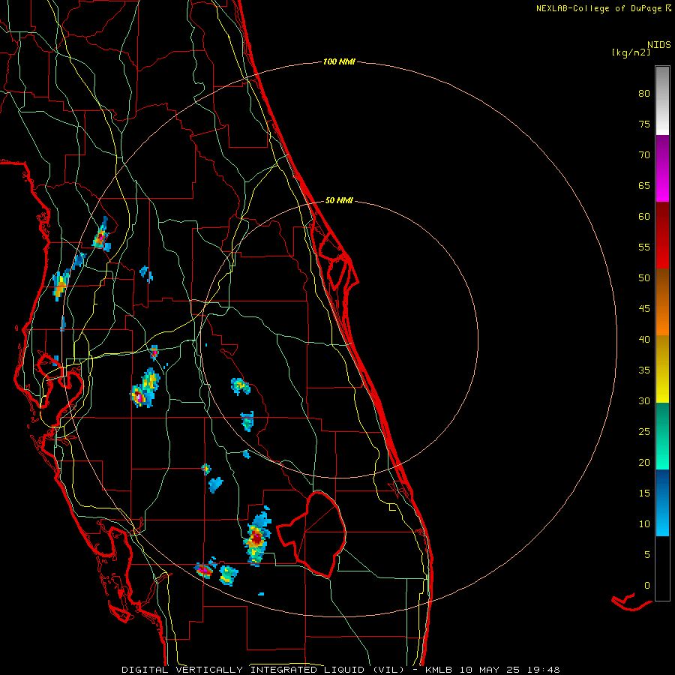Click the 55 value on the scale
Screen dimensions: 675x675
[644, 247]
